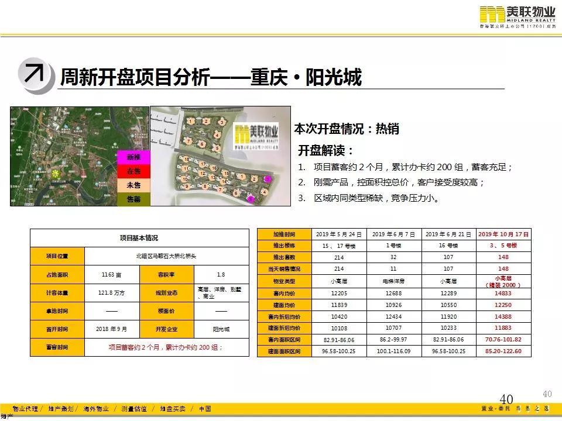
Task: Click the Midland Realty logo at top right
Action: pos(518,17)
